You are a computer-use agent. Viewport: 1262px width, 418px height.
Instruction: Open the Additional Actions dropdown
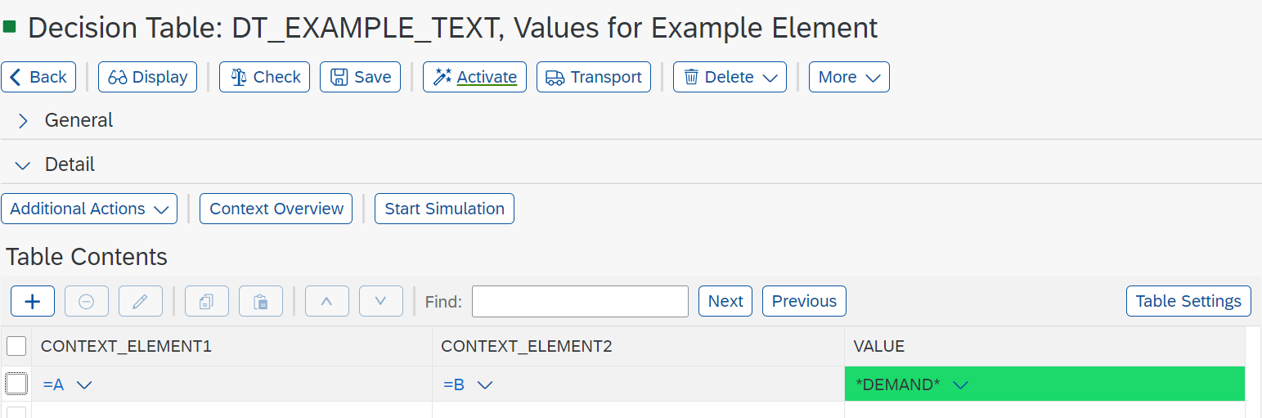[89, 209]
